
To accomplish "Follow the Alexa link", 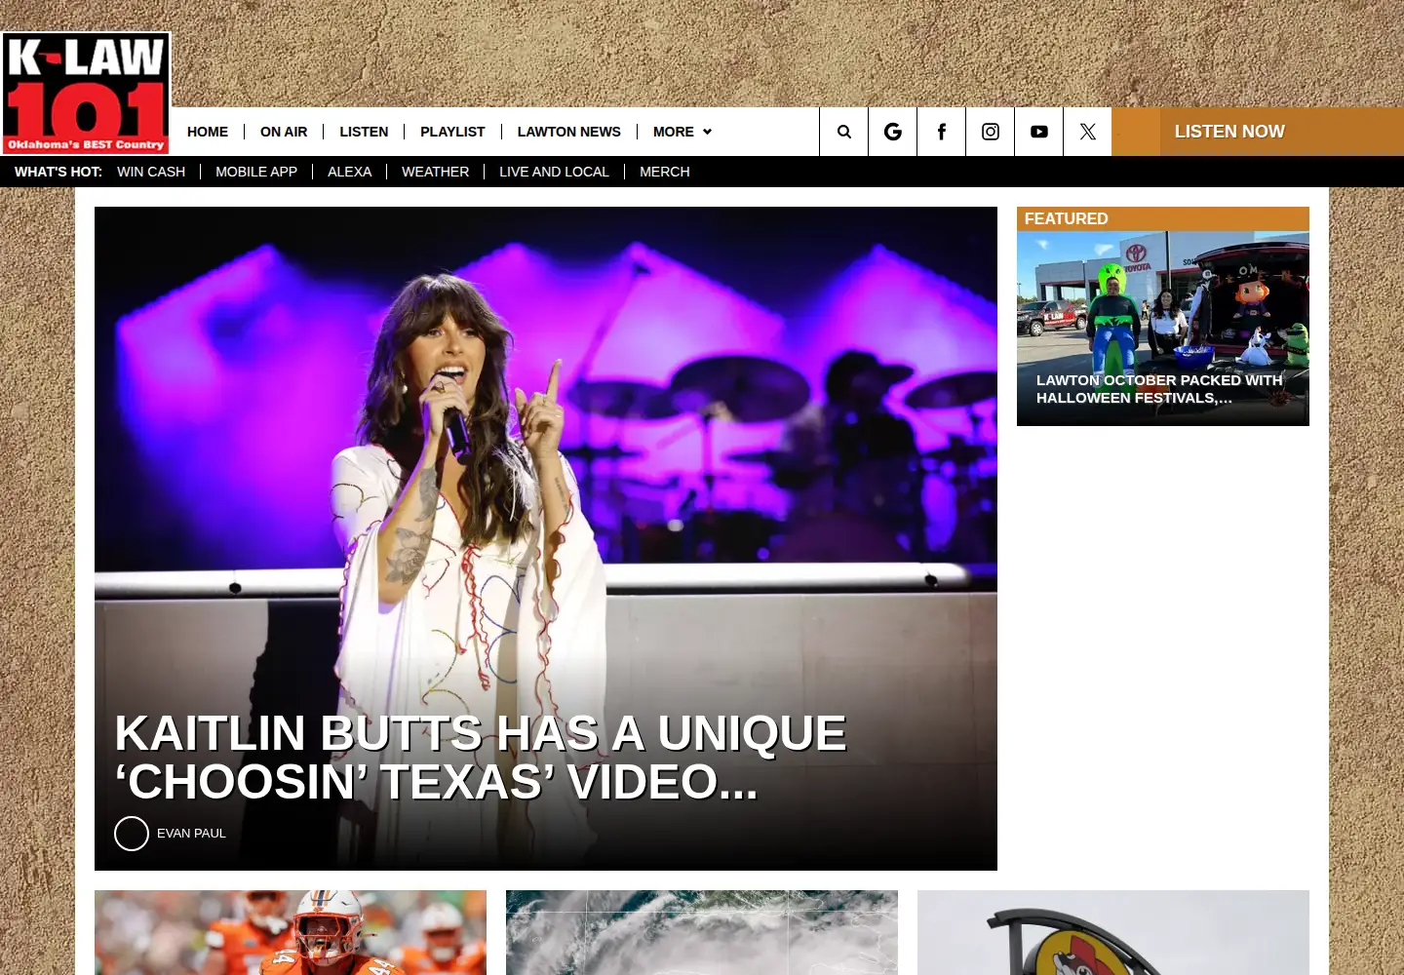I will tap(349, 172).
